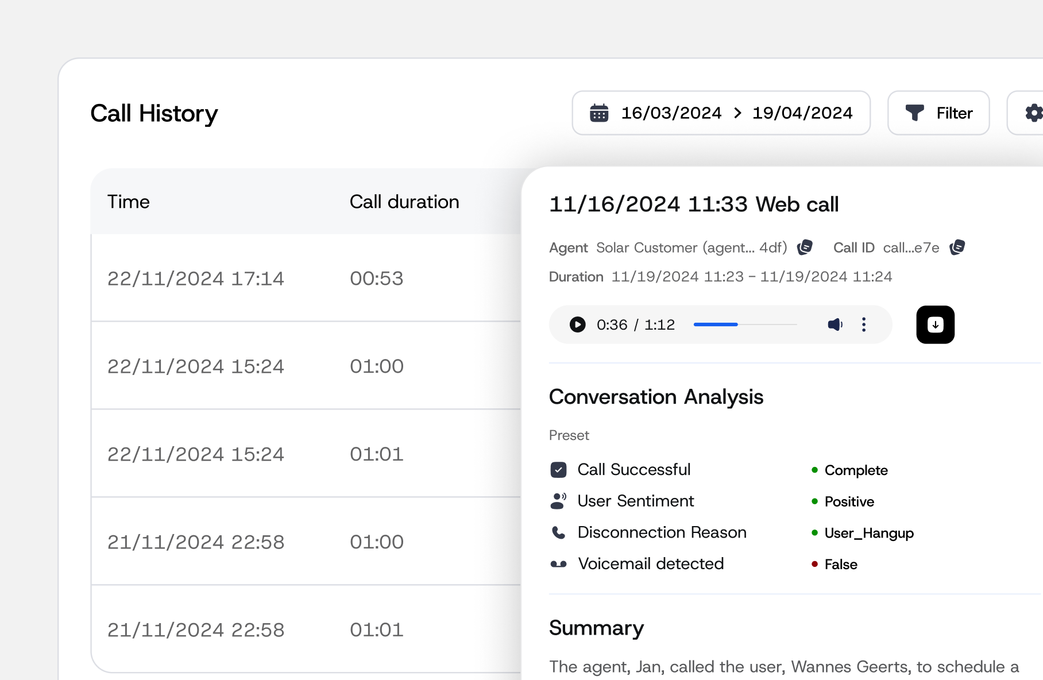The width and height of the screenshot is (1043, 680).
Task: Open call row 22/11/2024 17:14
Action: 306,278
